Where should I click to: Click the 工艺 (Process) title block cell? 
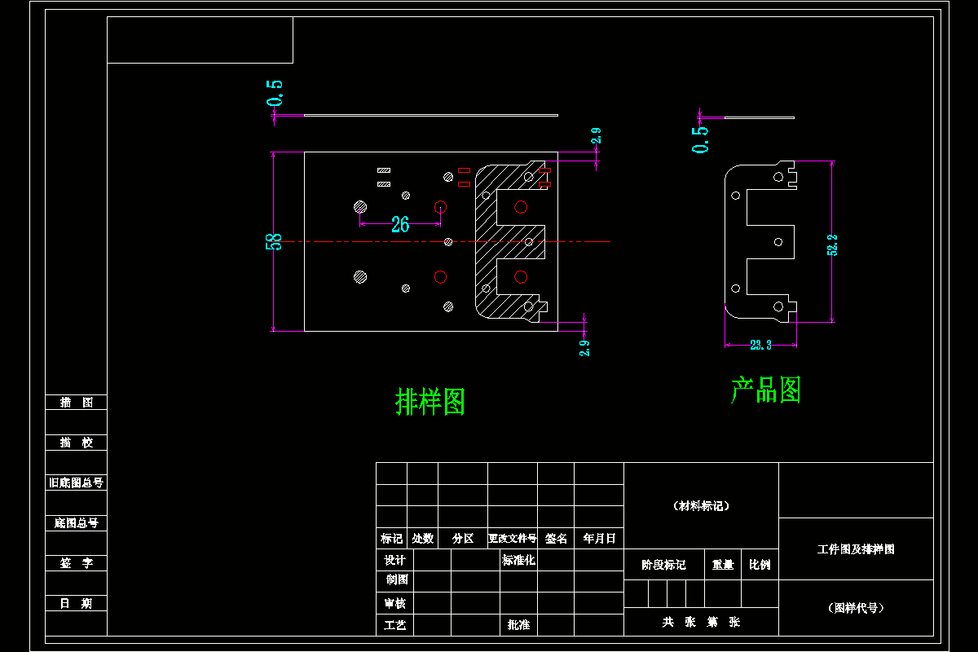click(394, 624)
